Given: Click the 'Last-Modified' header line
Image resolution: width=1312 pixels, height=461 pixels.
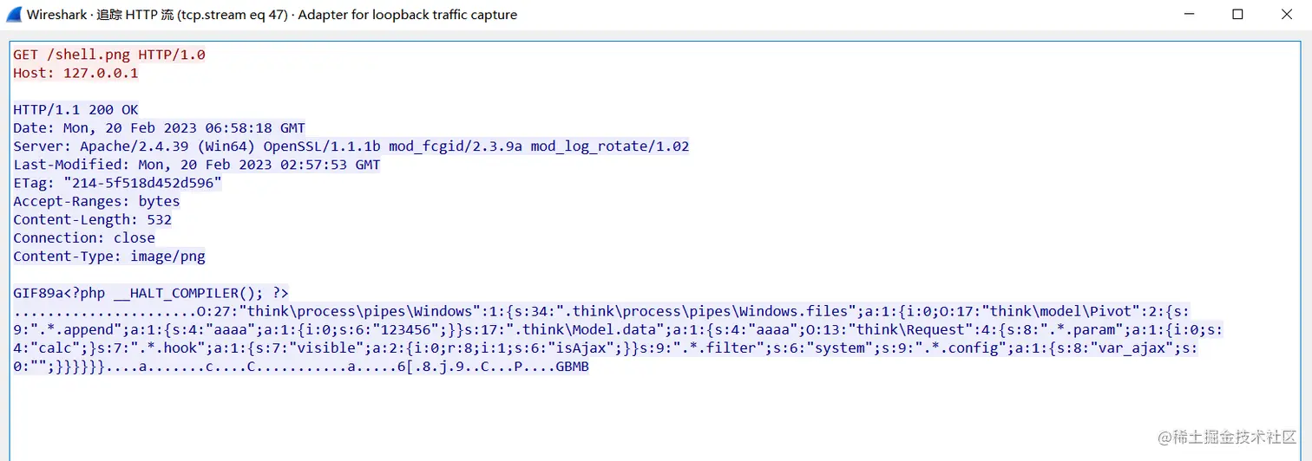Looking at the screenshot, I should click(x=197, y=165).
